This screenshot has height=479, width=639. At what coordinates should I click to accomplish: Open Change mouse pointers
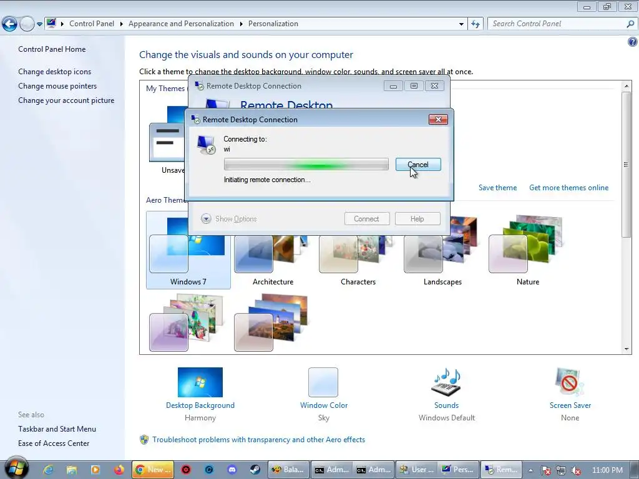coord(57,86)
